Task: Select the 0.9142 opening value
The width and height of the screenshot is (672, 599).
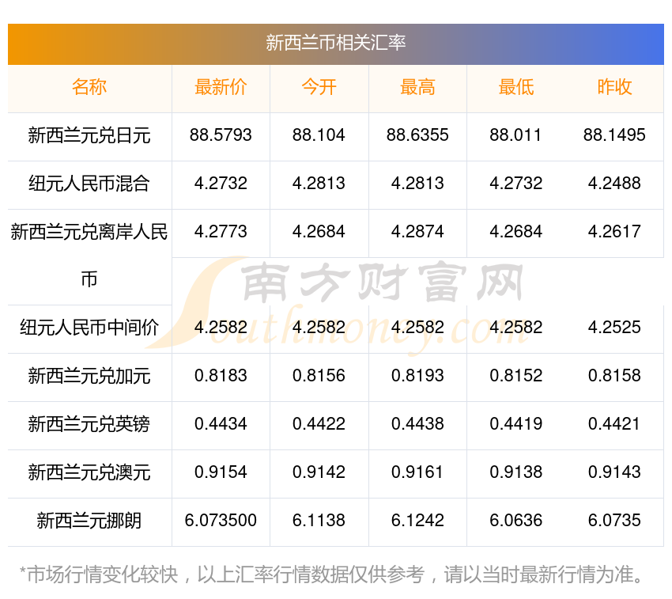Action: pyautogui.click(x=319, y=472)
